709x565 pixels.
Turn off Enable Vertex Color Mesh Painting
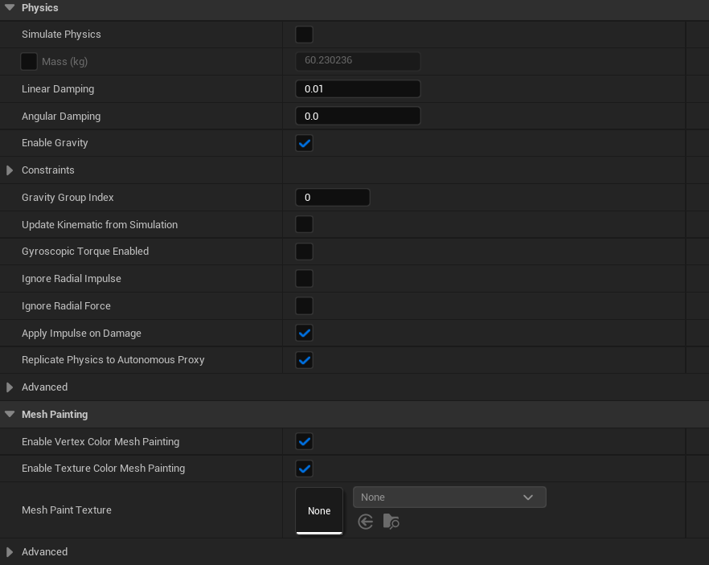pos(304,441)
